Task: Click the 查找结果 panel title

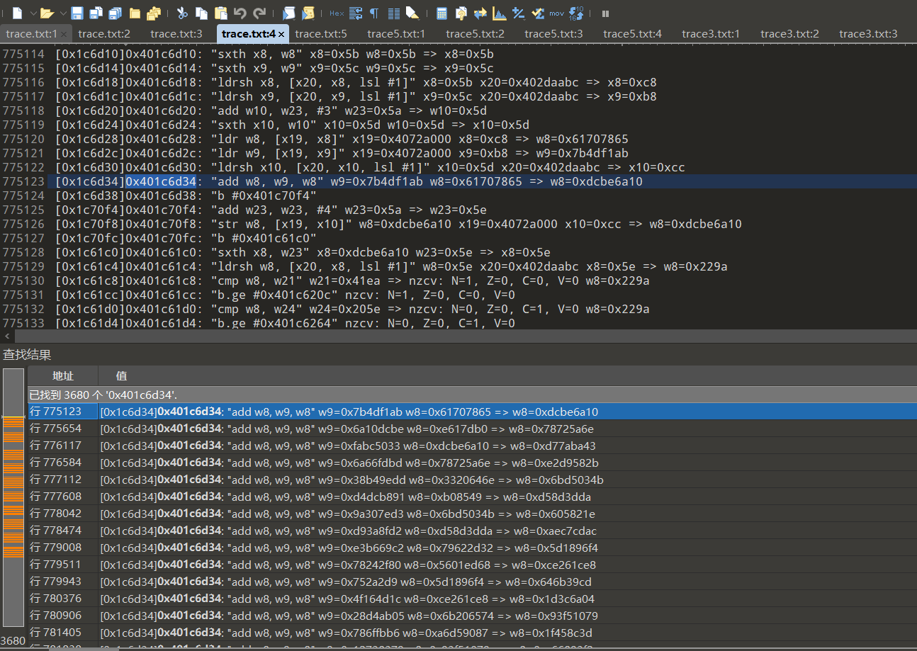Action: [x=27, y=355]
